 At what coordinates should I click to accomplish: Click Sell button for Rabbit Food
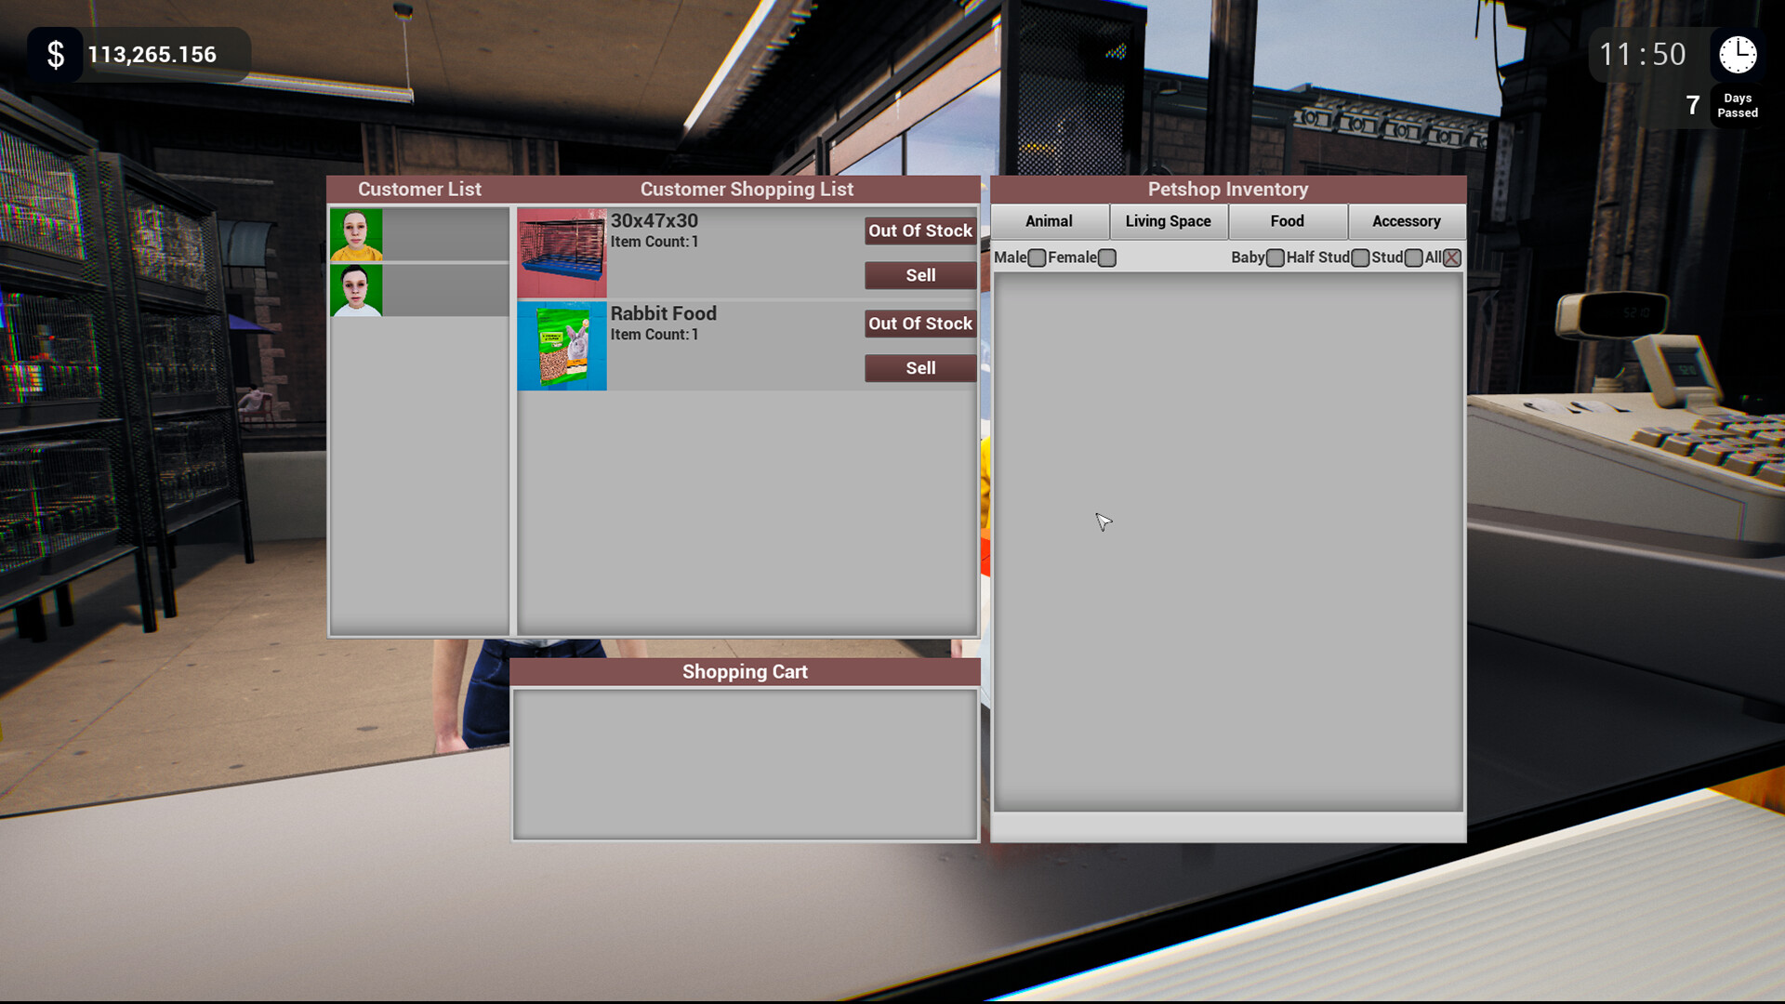[x=919, y=368]
